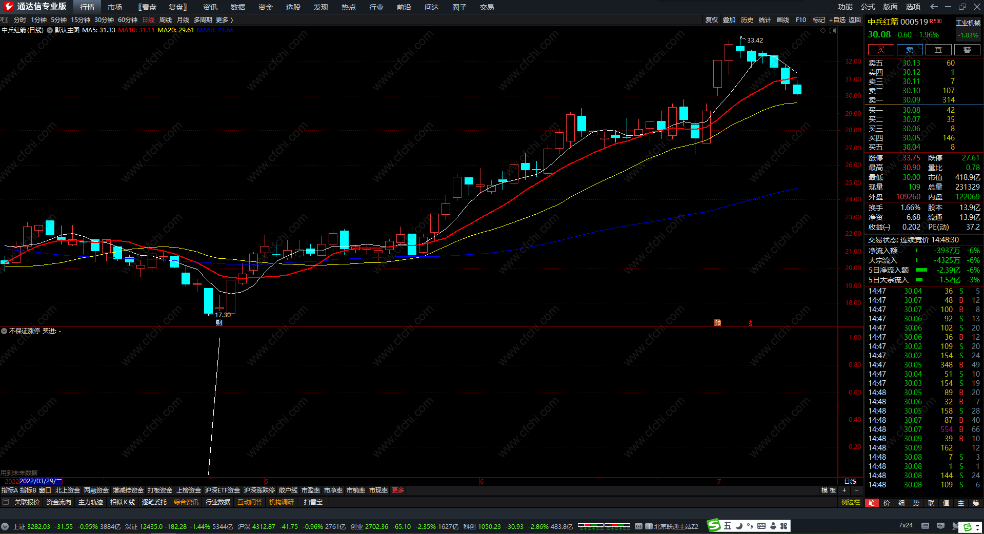Open the 市场 top menu
The image size is (984, 534).
click(115, 7)
